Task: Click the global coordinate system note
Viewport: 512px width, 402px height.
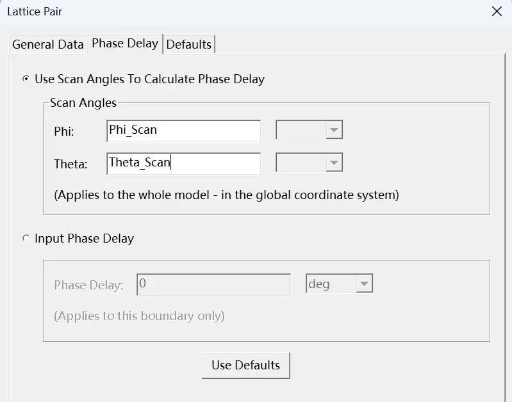Action: pyautogui.click(x=226, y=195)
